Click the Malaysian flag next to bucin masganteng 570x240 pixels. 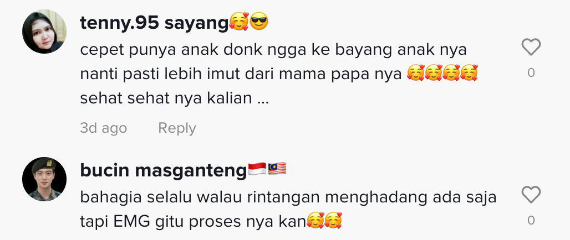[277, 169]
